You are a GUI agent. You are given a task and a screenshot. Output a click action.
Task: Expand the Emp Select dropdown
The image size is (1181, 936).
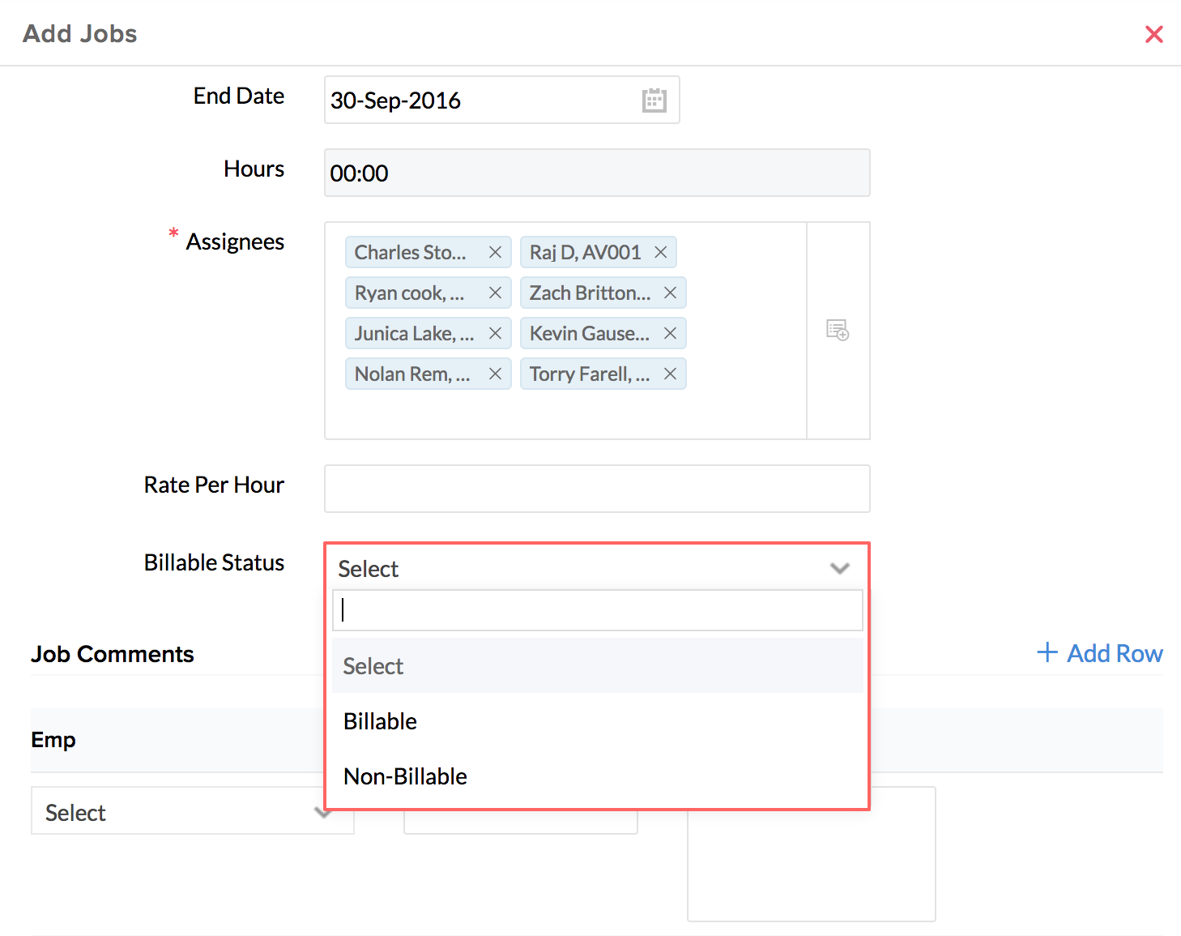coord(192,812)
